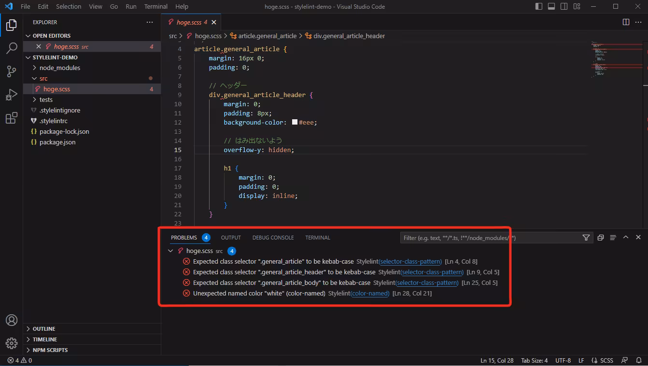Toggle primary side bar layout button
This screenshot has width=648, height=366.
click(x=539, y=6)
